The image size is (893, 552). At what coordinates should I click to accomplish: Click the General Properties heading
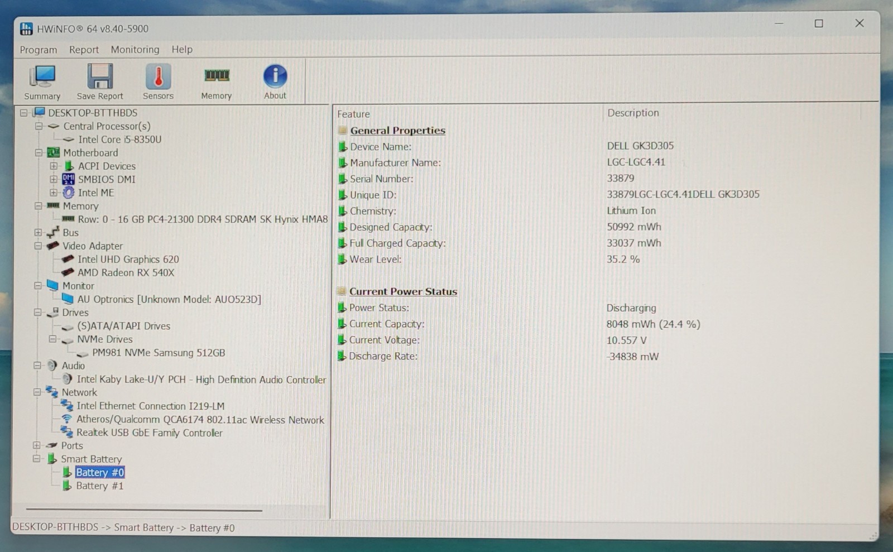398,131
